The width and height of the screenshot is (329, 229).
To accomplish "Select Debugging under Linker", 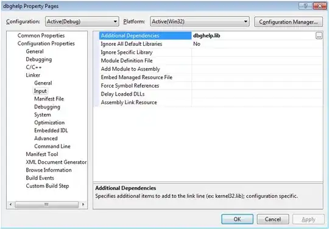I will click(x=47, y=107).
